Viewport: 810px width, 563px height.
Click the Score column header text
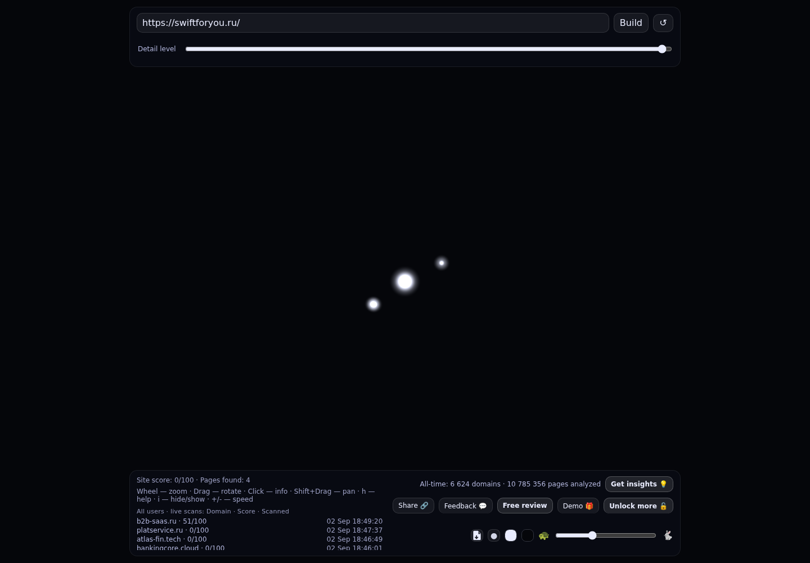pyautogui.click(x=246, y=511)
